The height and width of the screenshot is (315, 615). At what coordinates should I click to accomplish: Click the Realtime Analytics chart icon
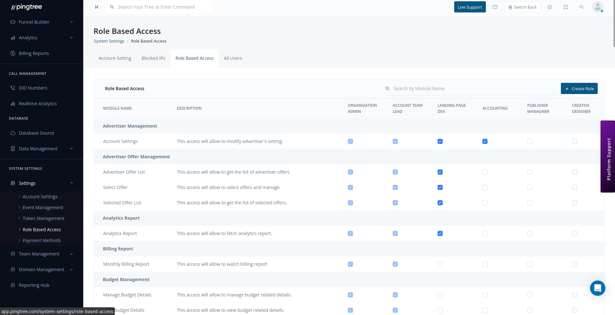coord(13,103)
